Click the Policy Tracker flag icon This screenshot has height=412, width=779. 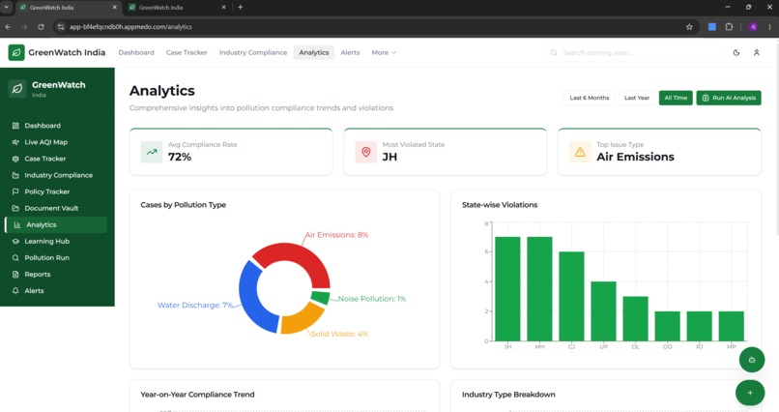click(x=15, y=191)
